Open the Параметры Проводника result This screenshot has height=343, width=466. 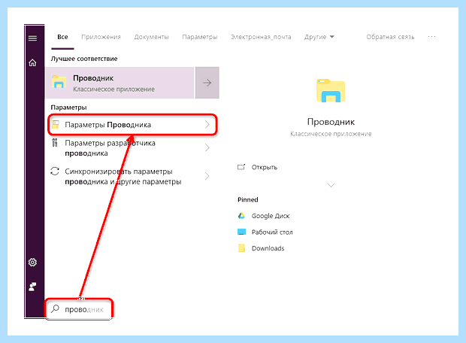(133, 125)
